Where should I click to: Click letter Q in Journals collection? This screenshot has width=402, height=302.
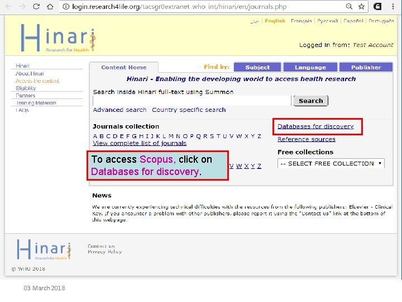click(198, 136)
